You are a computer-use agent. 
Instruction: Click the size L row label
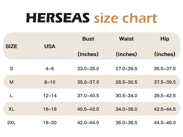tap(11, 96)
